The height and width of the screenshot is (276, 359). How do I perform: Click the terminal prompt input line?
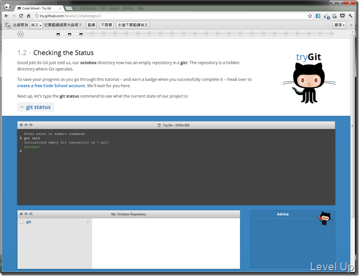(x=176, y=151)
